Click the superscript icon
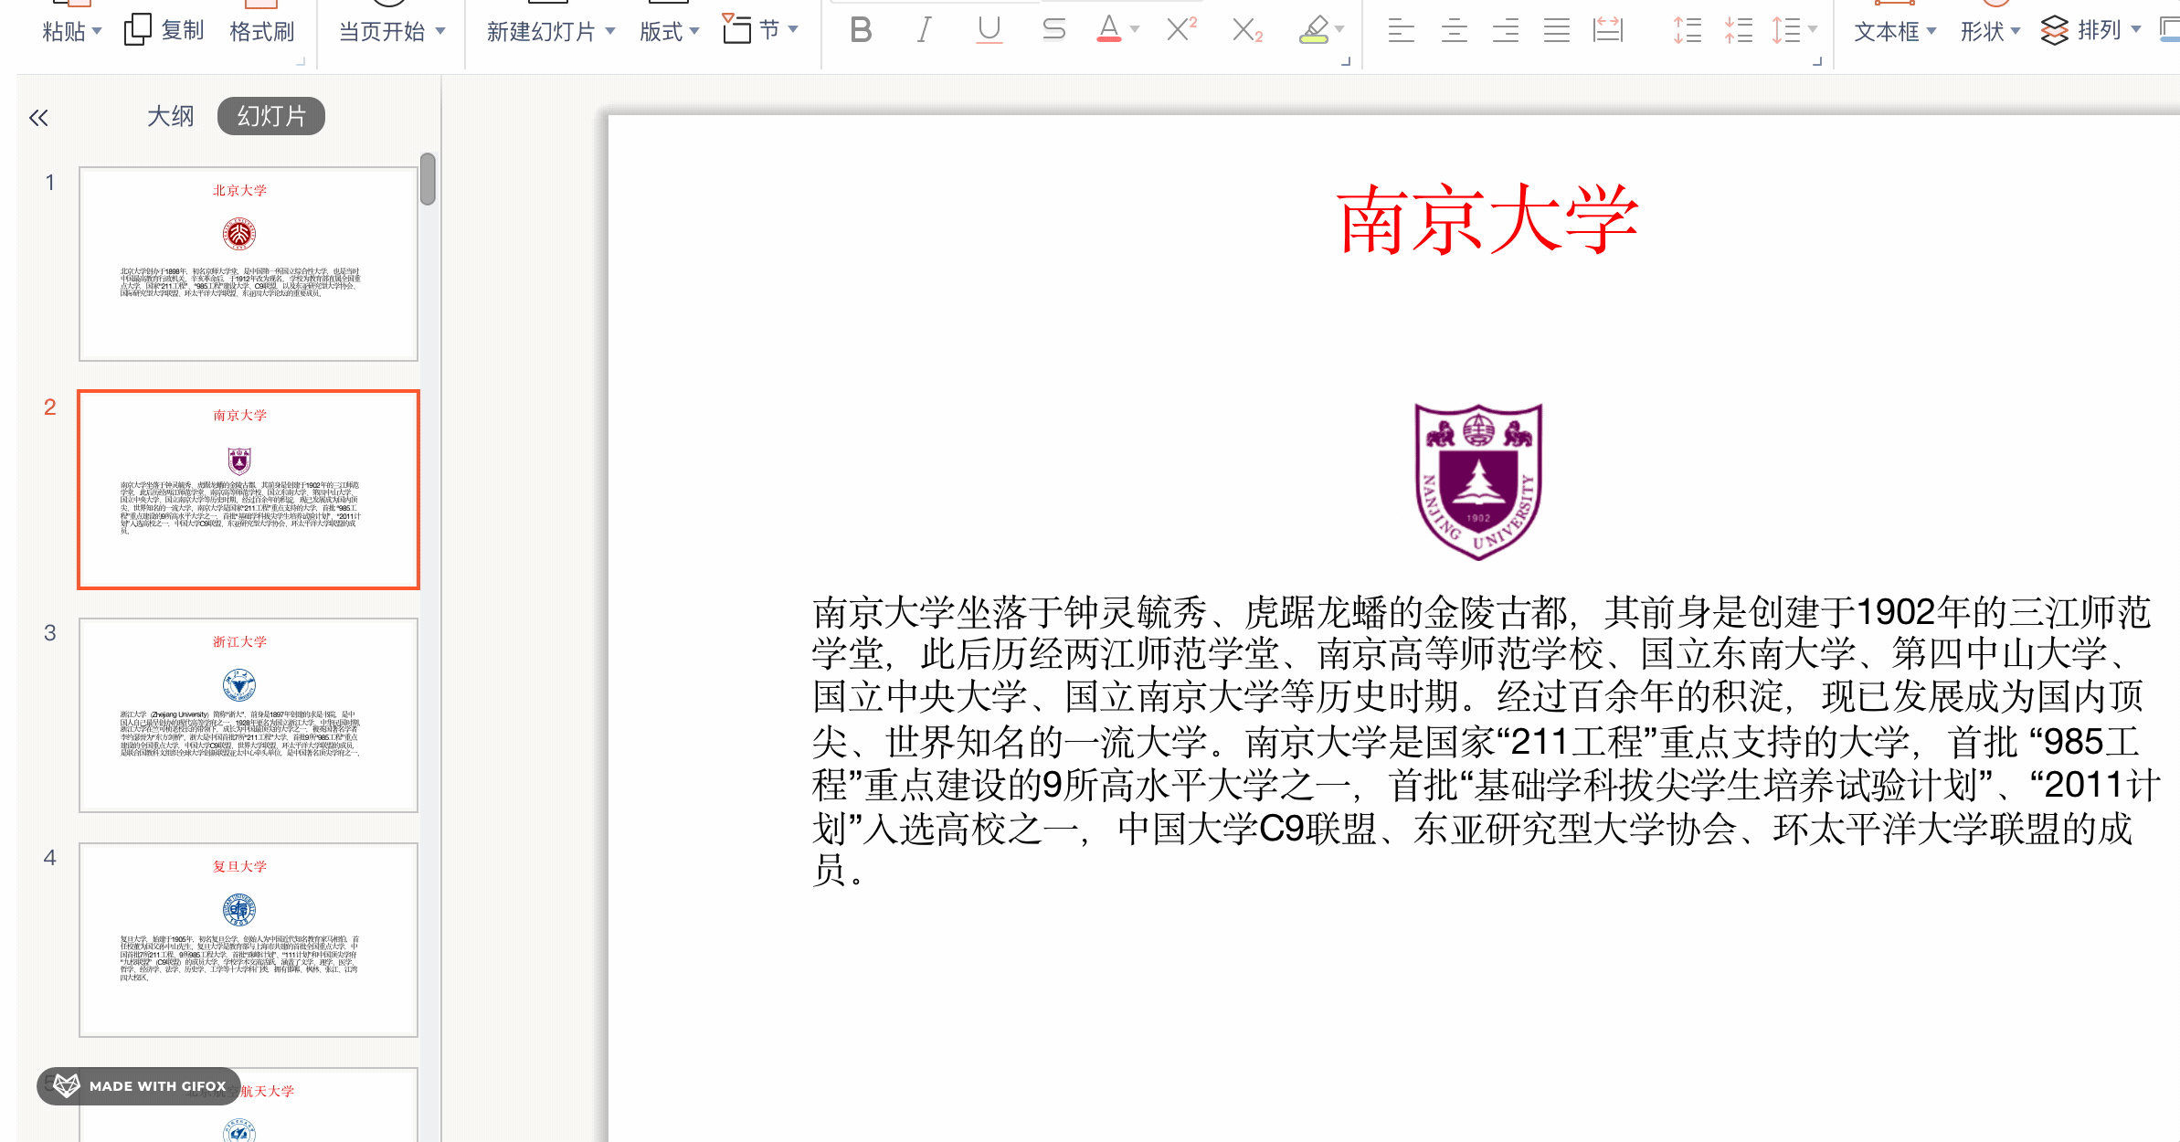The width and height of the screenshot is (2180, 1142). 1181,30
